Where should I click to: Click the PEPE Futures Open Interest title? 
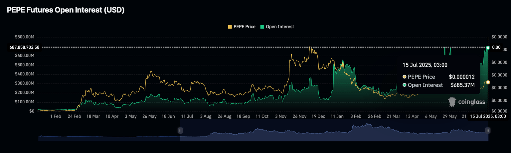pyautogui.click(x=66, y=10)
